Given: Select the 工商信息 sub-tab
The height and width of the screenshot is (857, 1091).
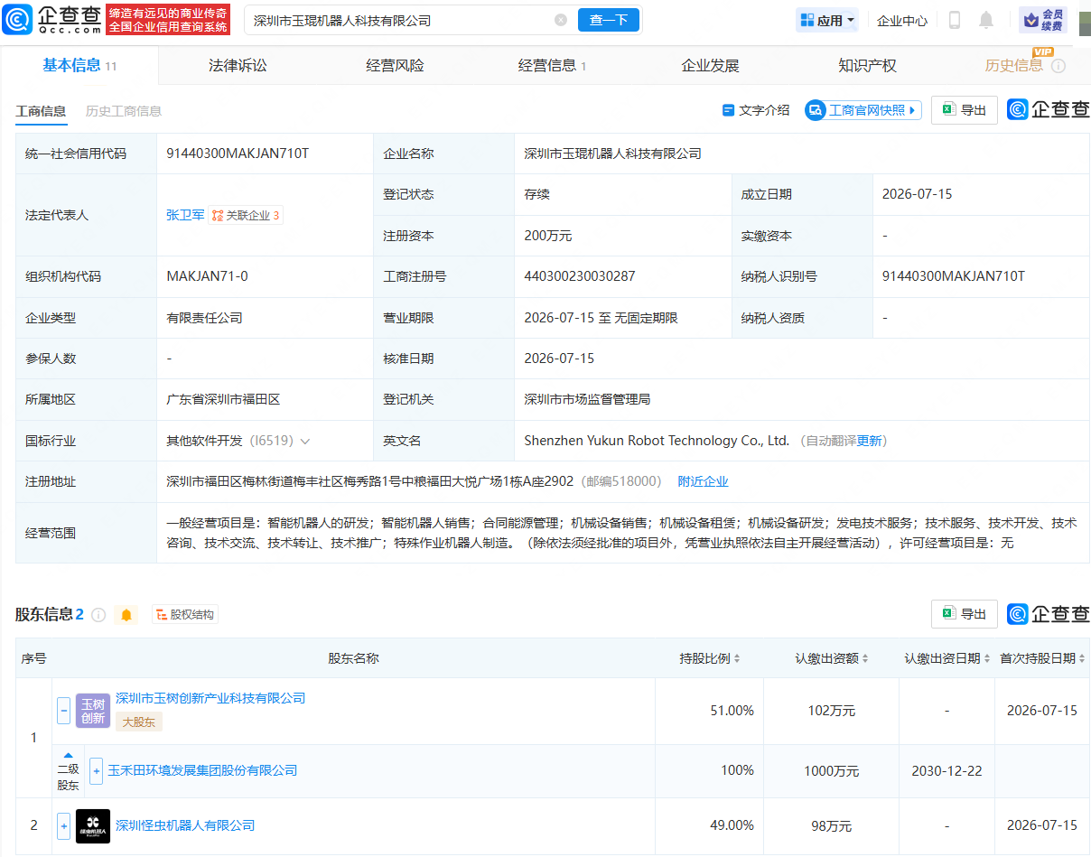Looking at the screenshot, I should pyautogui.click(x=41, y=111).
